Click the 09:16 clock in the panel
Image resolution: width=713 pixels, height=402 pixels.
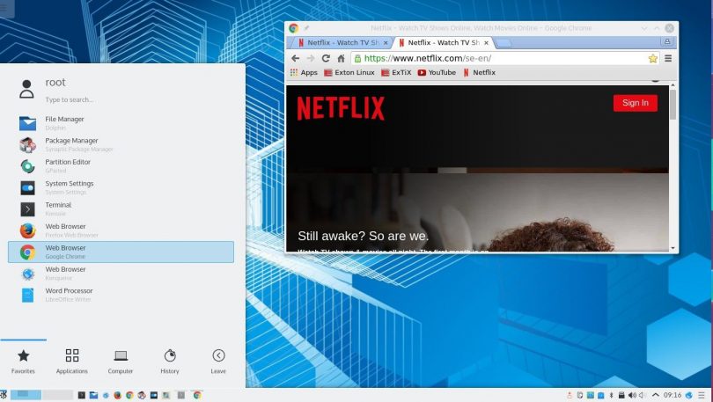click(673, 395)
